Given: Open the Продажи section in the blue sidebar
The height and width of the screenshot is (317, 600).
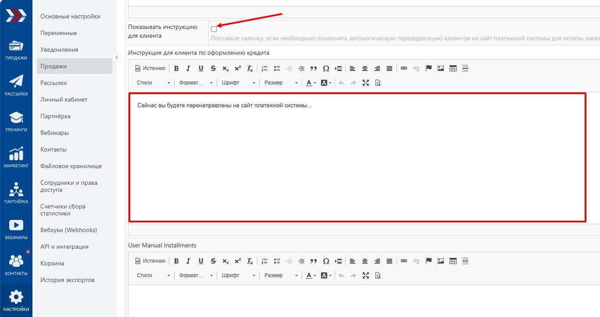Looking at the screenshot, I should (x=16, y=50).
